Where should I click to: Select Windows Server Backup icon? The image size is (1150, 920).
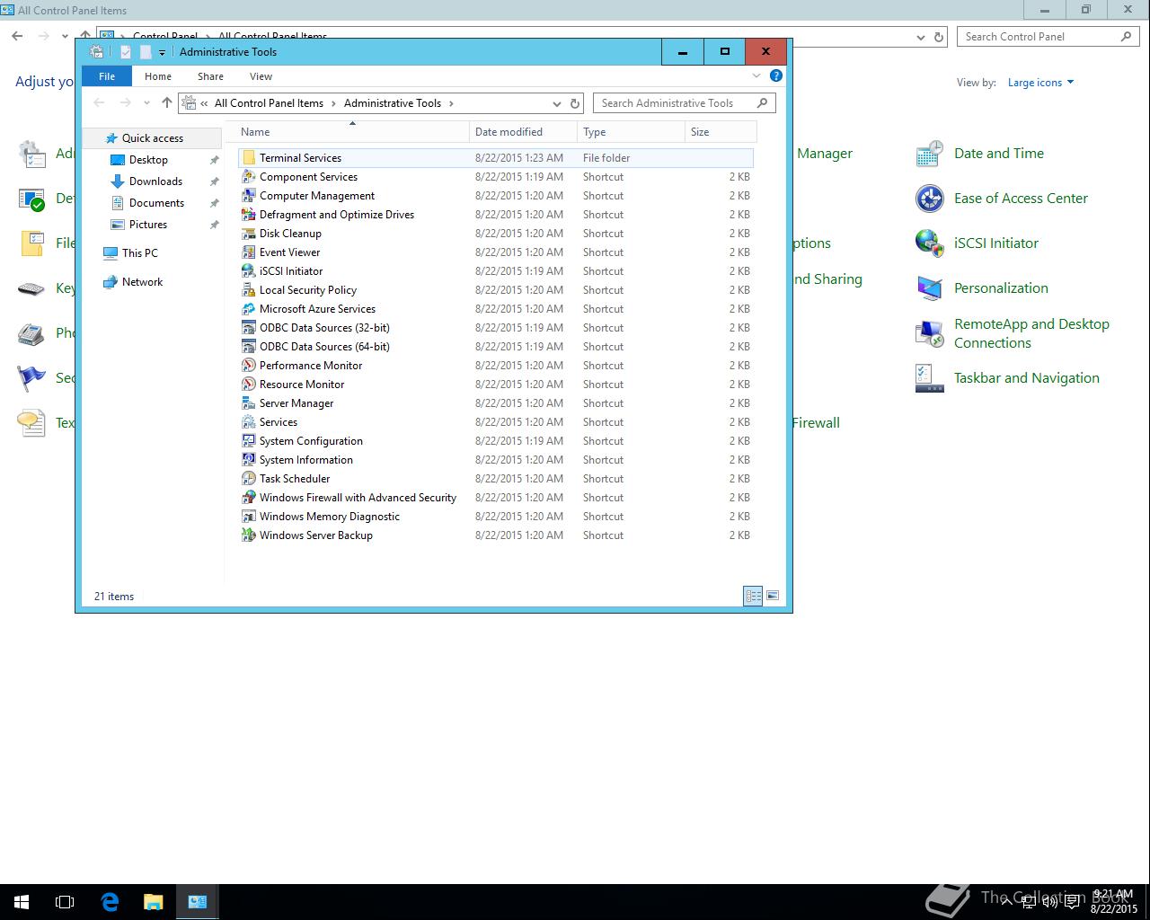(x=249, y=535)
